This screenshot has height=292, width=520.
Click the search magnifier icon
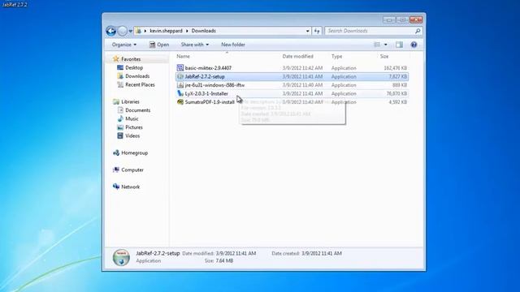[418, 31]
